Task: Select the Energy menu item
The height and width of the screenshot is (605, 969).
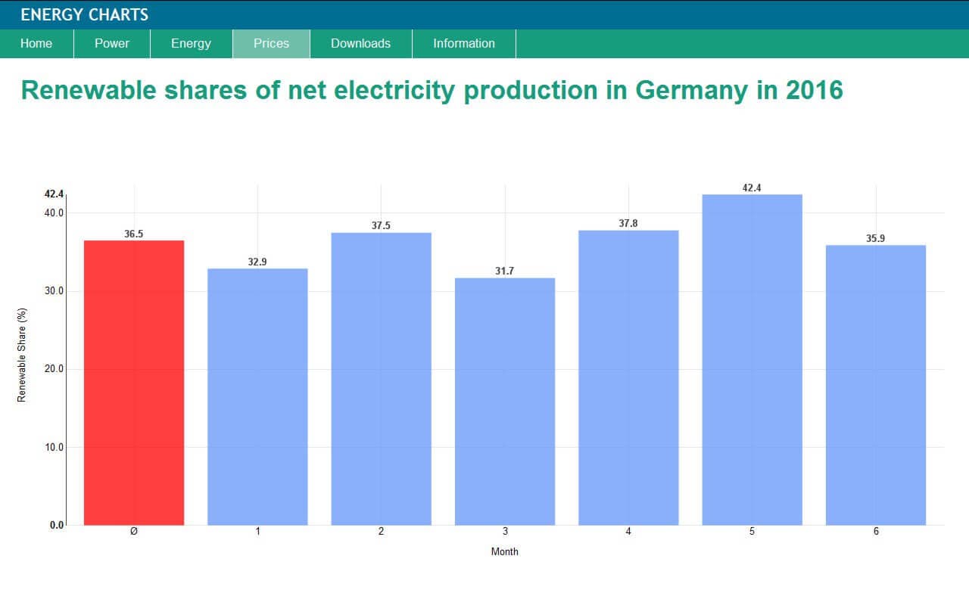Action: pos(191,44)
